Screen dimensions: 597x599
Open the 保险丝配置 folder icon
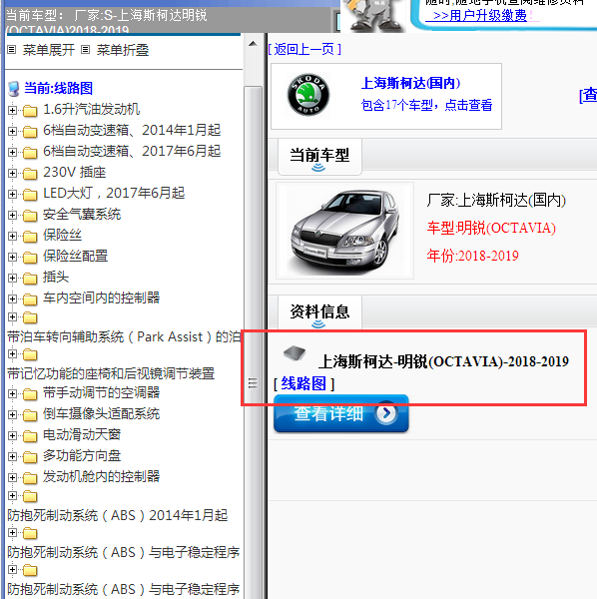(30, 258)
